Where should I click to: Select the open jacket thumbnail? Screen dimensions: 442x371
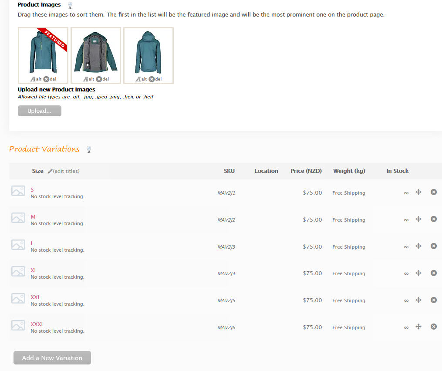coord(96,52)
